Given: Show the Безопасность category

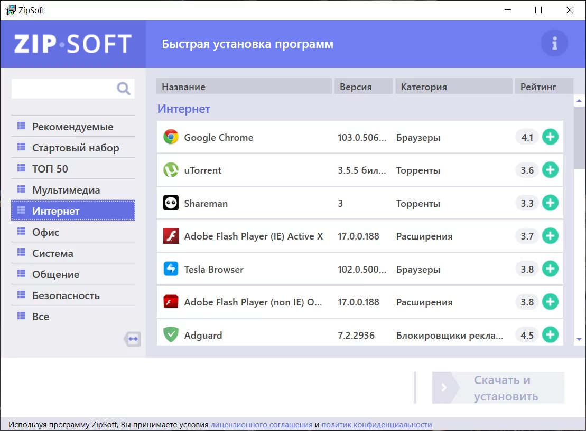Looking at the screenshot, I should [73, 295].
